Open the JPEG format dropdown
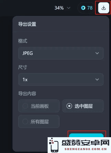 (61, 53)
